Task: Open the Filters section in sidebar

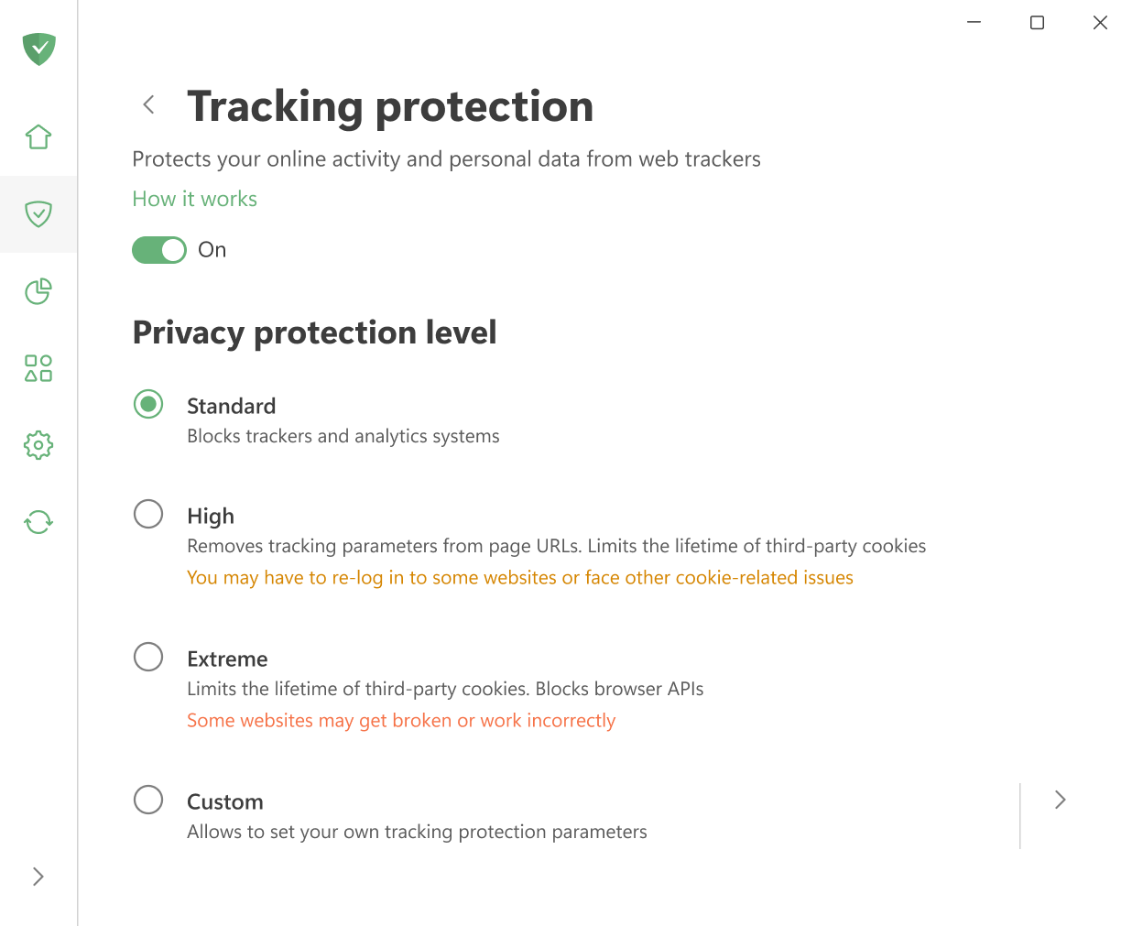Action: (38, 368)
